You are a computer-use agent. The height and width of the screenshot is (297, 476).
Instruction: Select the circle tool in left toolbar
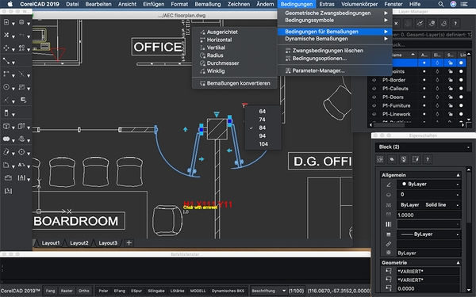click(6, 87)
